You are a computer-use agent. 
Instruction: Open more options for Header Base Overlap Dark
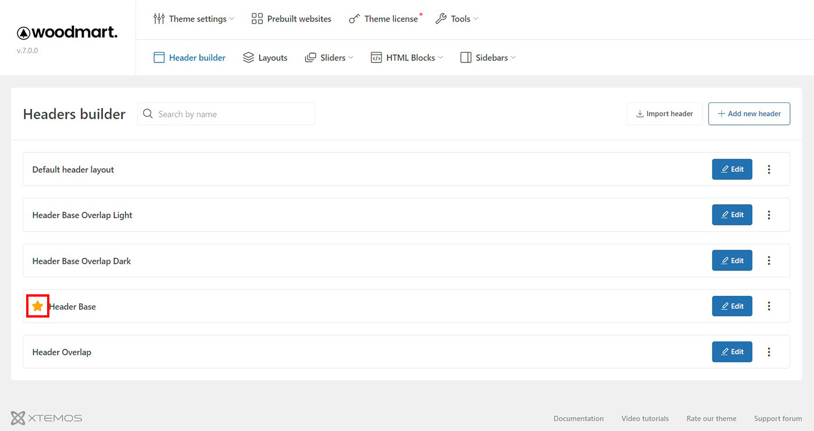769,261
